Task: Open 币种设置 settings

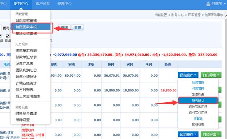Action: coord(23,120)
